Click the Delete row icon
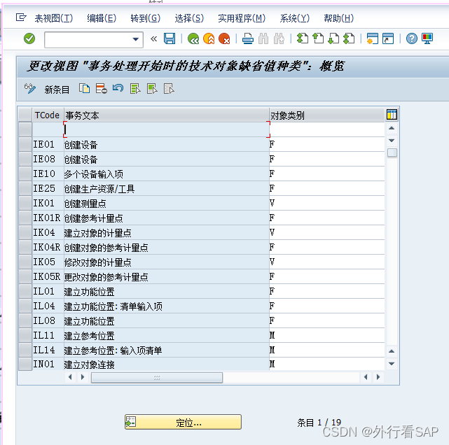This screenshot has height=445, width=449. (x=101, y=89)
